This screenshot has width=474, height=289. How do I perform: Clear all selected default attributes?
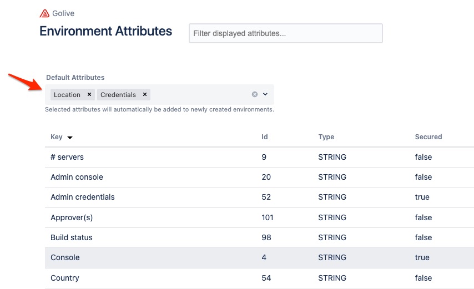[x=255, y=94]
